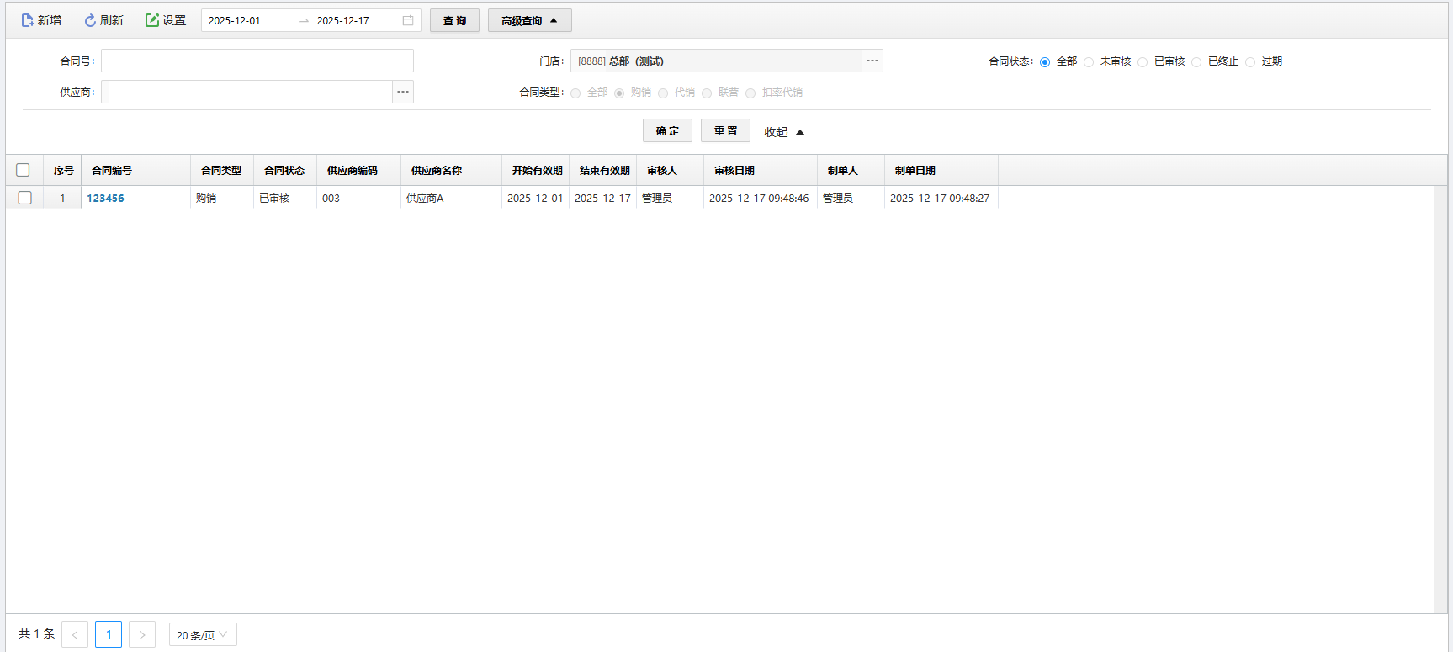Screen dimensions: 1453x652
Task: Go to the previous page arrow
Action: click(x=75, y=634)
